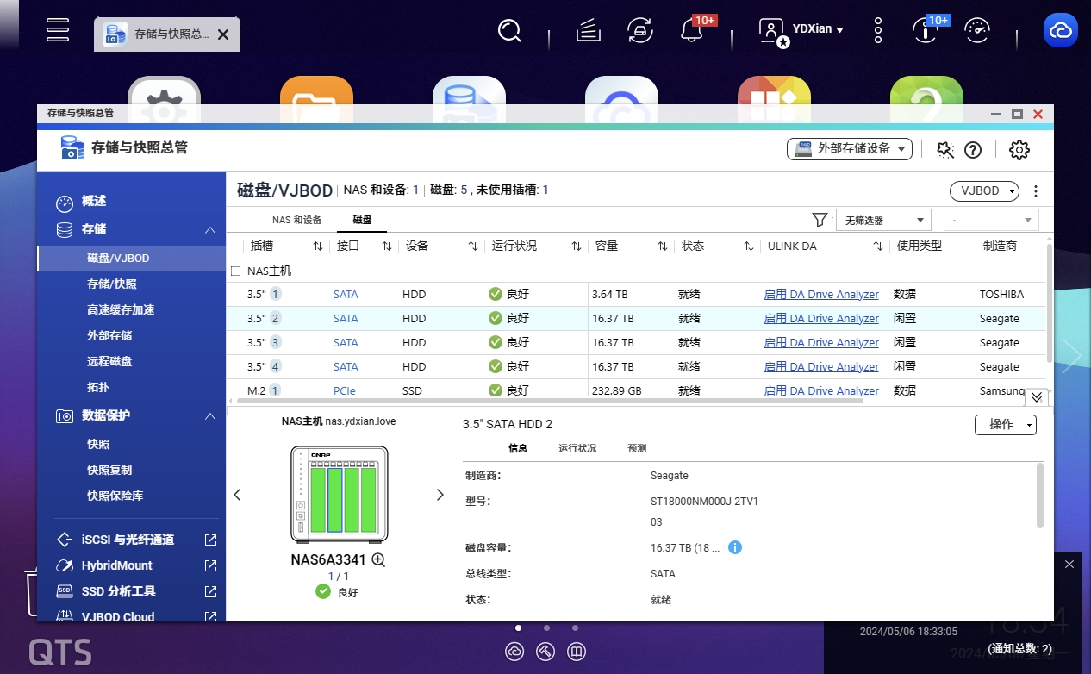1091x674 pixels.
Task: Open the 无筛选器 filter dropdown
Action: click(x=883, y=220)
